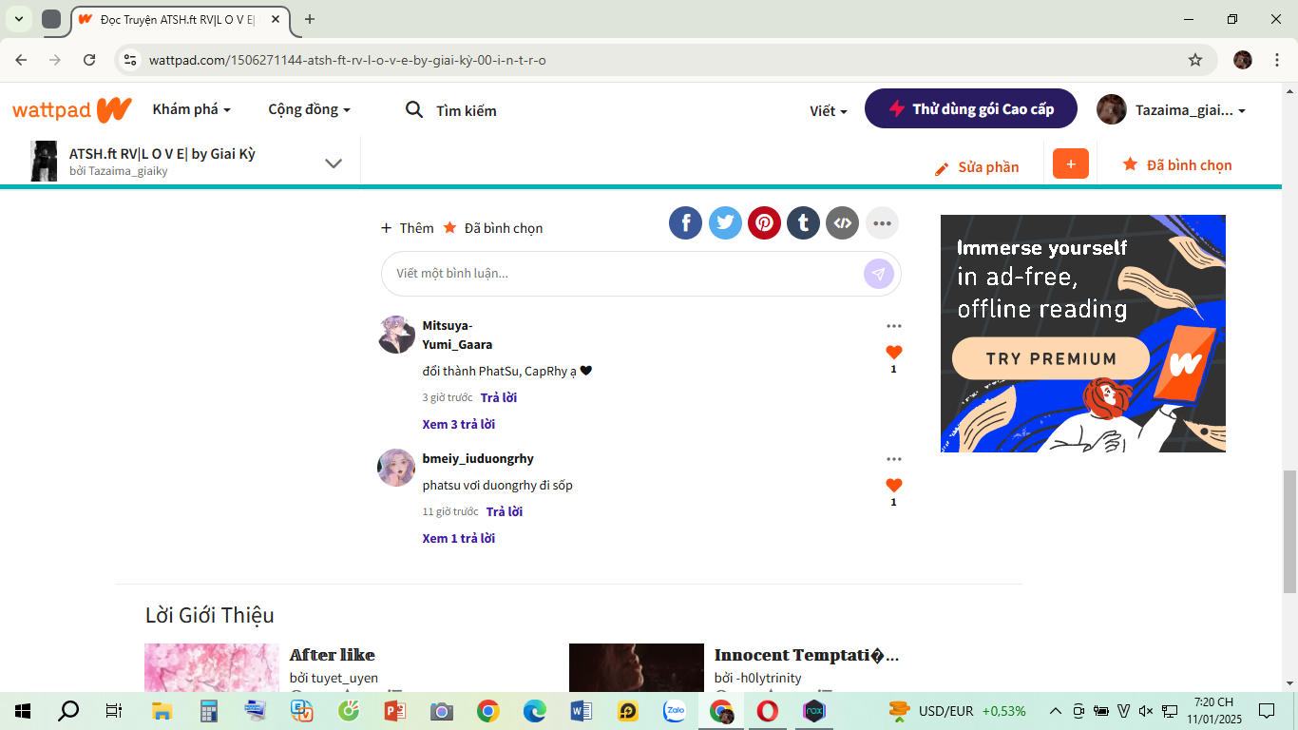Toggle Đã bình chọn in top bar
Viewport: 1298px width, 730px height.
tap(1177, 164)
